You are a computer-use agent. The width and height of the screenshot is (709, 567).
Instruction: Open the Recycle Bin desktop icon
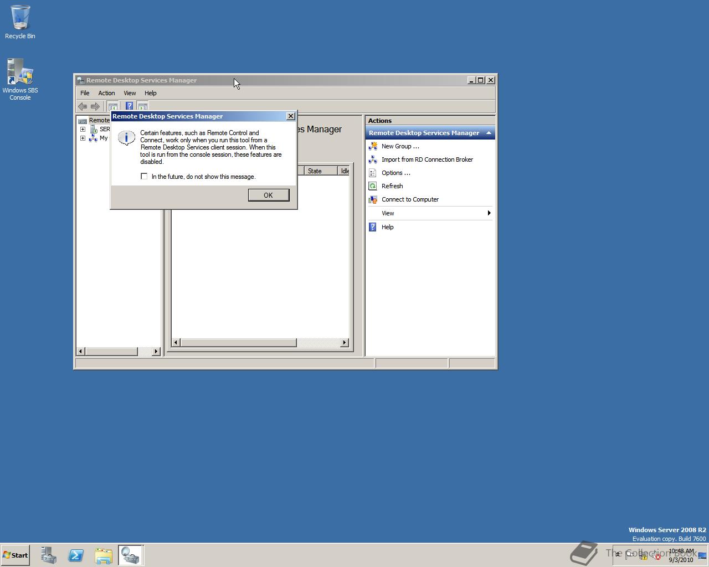pos(20,22)
